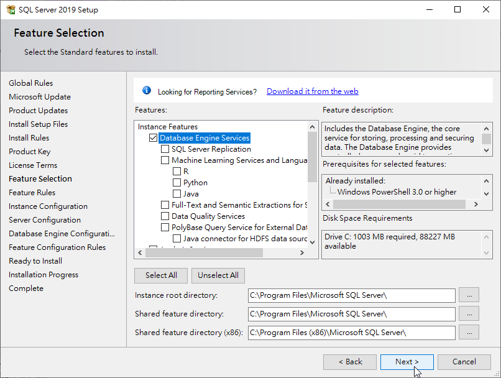
Task: Browse for Shared feature directory
Action: [469, 314]
